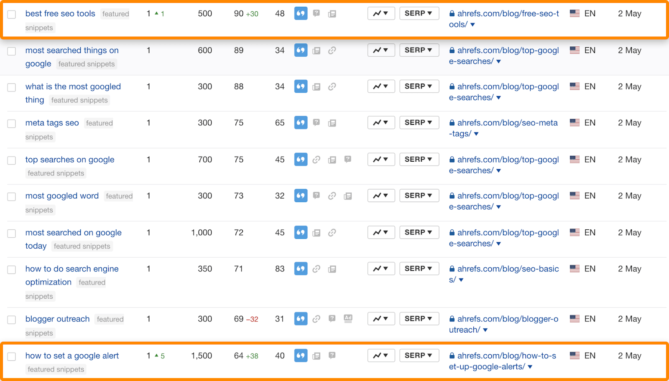
Task: Click the lock icon next to ahrefs.com/blog/seo-basics
Action: click(452, 269)
